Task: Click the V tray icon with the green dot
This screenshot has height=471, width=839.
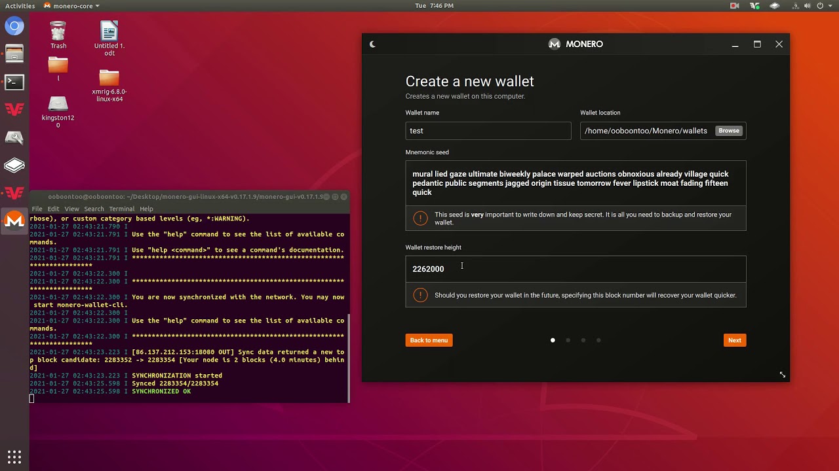Action: pos(755,6)
